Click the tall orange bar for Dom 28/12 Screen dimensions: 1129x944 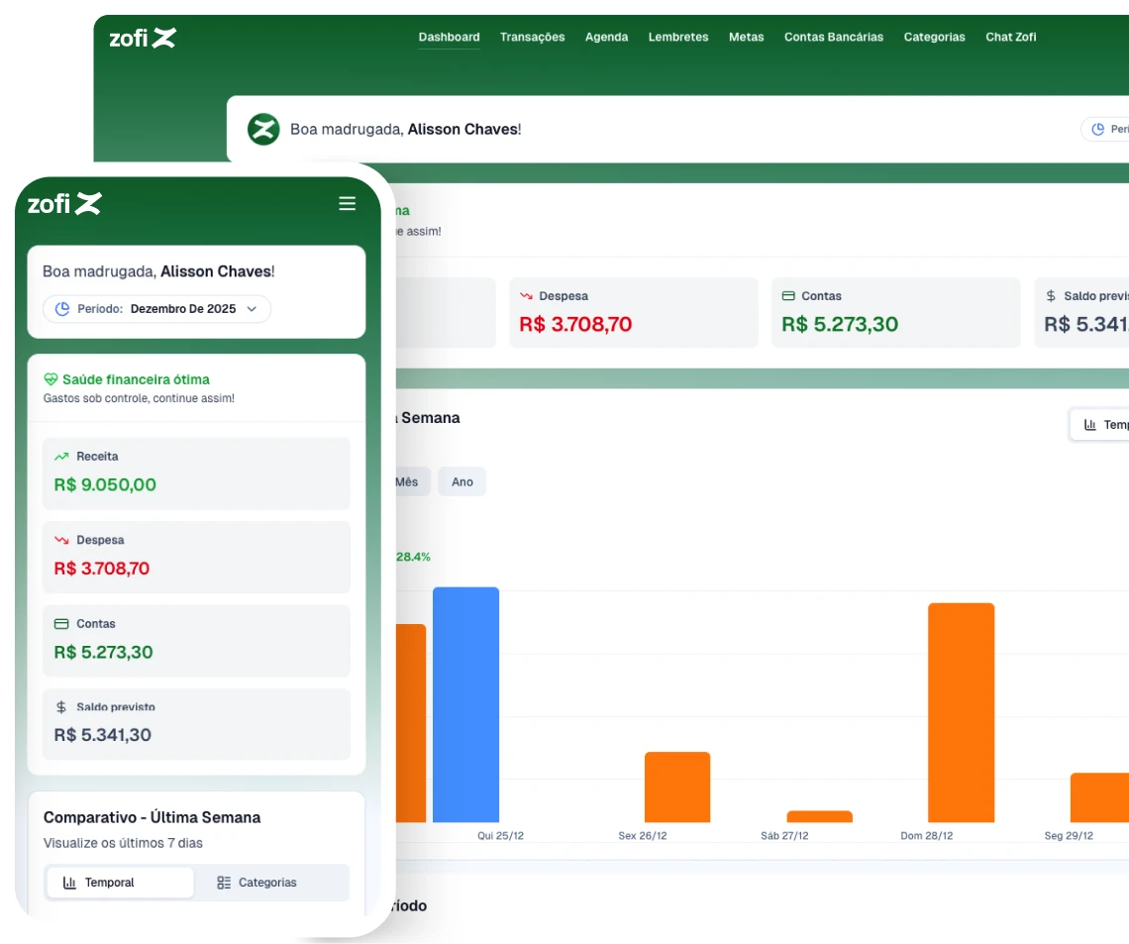click(961, 712)
